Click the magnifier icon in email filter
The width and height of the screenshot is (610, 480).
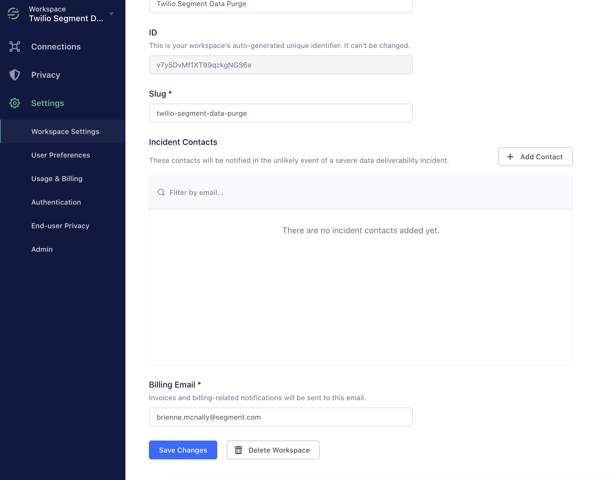point(161,192)
